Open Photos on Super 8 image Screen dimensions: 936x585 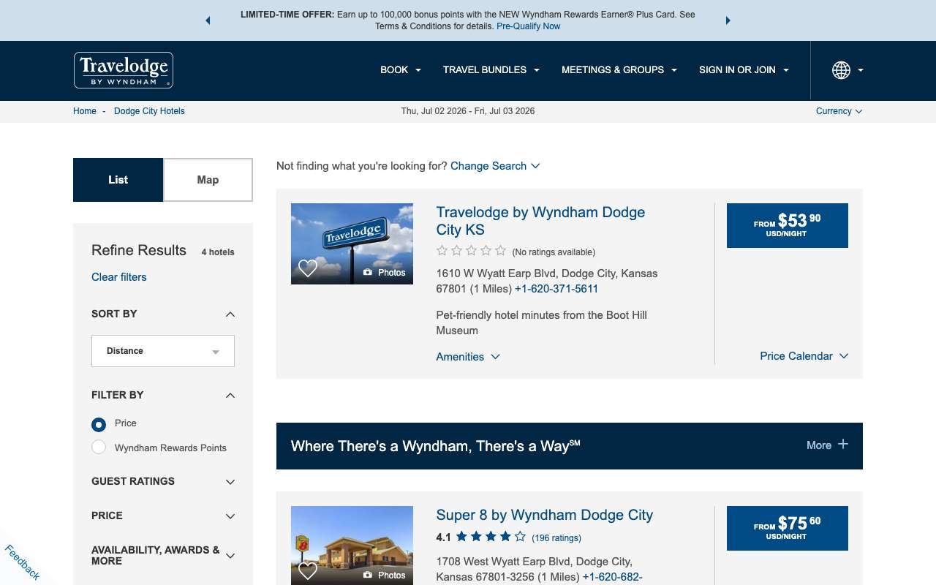pyautogui.click(x=384, y=575)
